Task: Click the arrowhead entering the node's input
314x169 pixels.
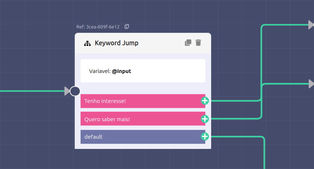Action: click(x=67, y=91)
